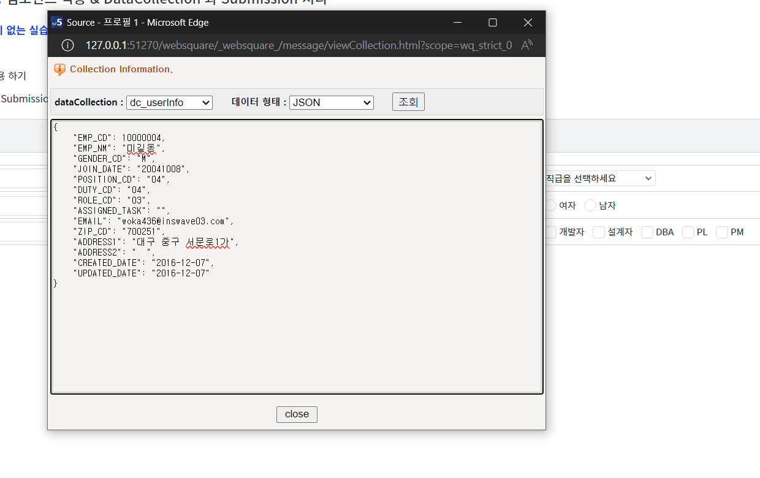
Task: Click the ASSIGNED_TASK line
Action: pos(121,211)
